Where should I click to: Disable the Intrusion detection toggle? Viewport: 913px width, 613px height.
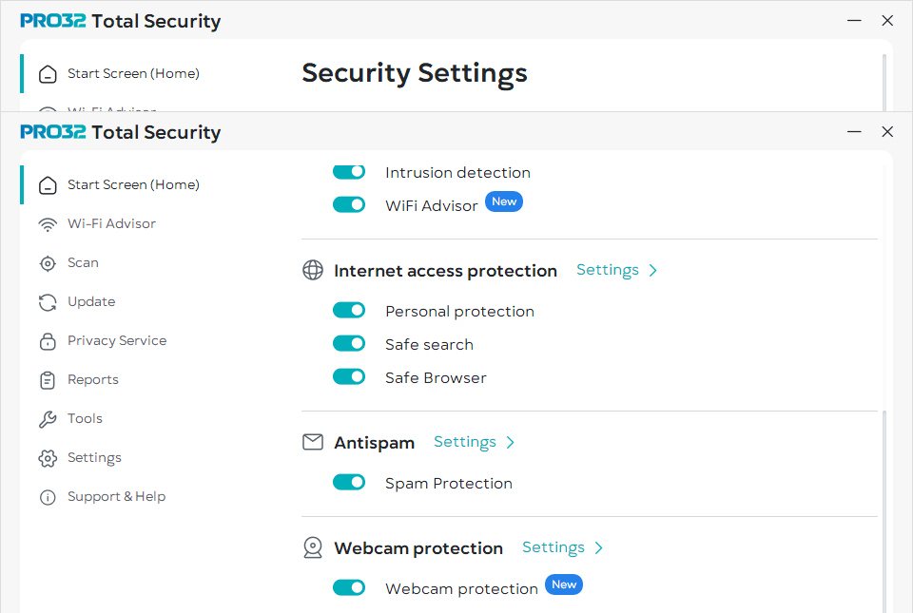pyautogui.click(x=349, y=172)
